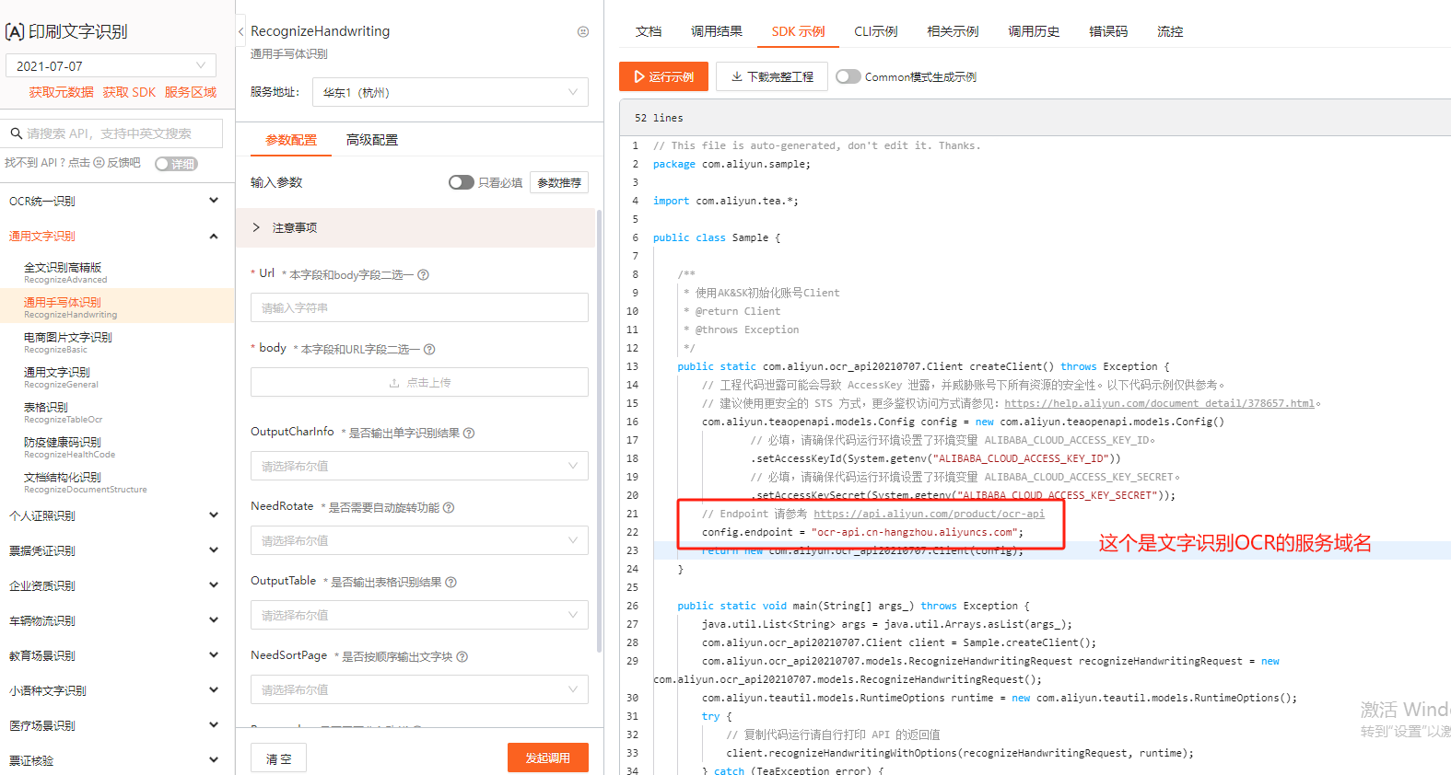Switch to 流控 tab
Image resolution: width=1451 pixels, height=775 pixels.
[x=1170, y=31]
